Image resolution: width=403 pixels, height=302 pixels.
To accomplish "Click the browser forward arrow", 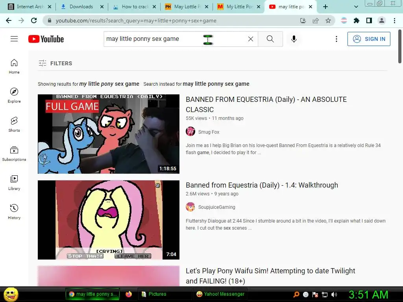I will tap(21, 20).
